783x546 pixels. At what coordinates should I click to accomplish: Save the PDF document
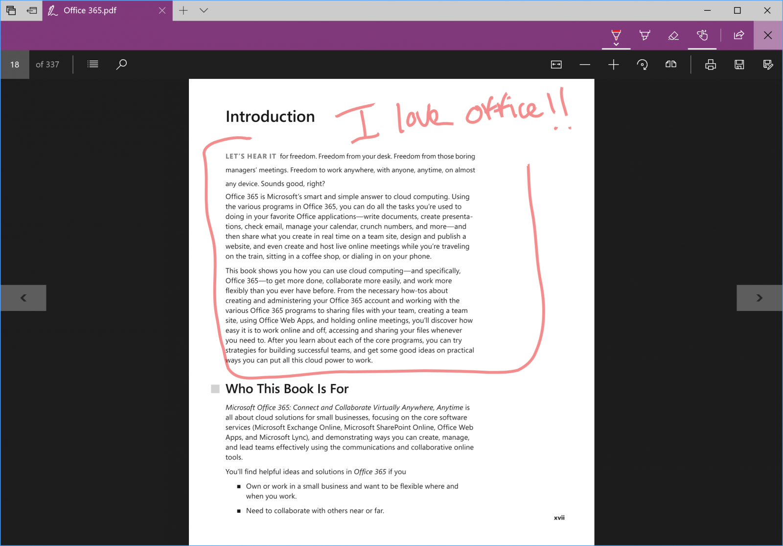click(739, 64)
